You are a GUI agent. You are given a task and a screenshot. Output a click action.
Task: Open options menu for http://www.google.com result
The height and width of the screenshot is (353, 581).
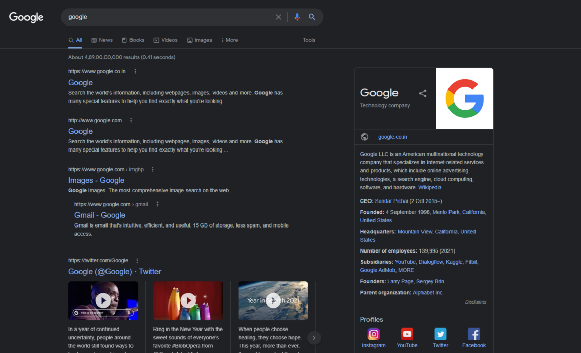click(131, 120)
